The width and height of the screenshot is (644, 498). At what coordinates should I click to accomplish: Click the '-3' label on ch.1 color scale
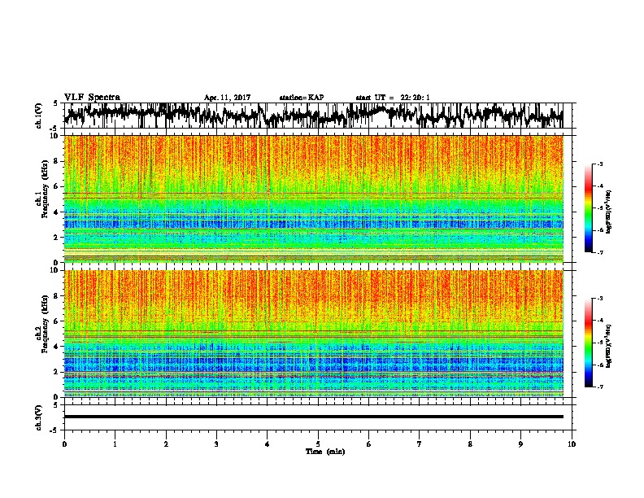[x=599, y=164]
